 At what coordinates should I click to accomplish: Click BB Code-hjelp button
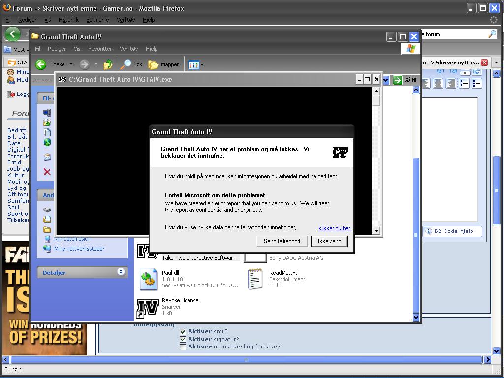coord(453,231)
